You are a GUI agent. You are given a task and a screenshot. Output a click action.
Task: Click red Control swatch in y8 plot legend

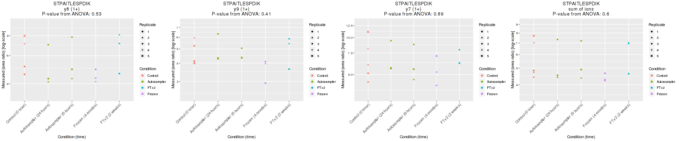143,76
